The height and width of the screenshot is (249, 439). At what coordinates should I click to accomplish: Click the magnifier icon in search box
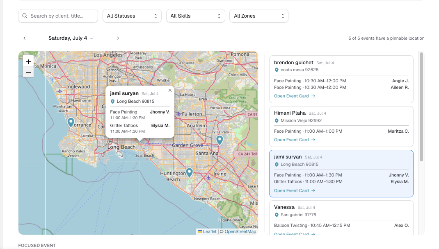point(25,16)
